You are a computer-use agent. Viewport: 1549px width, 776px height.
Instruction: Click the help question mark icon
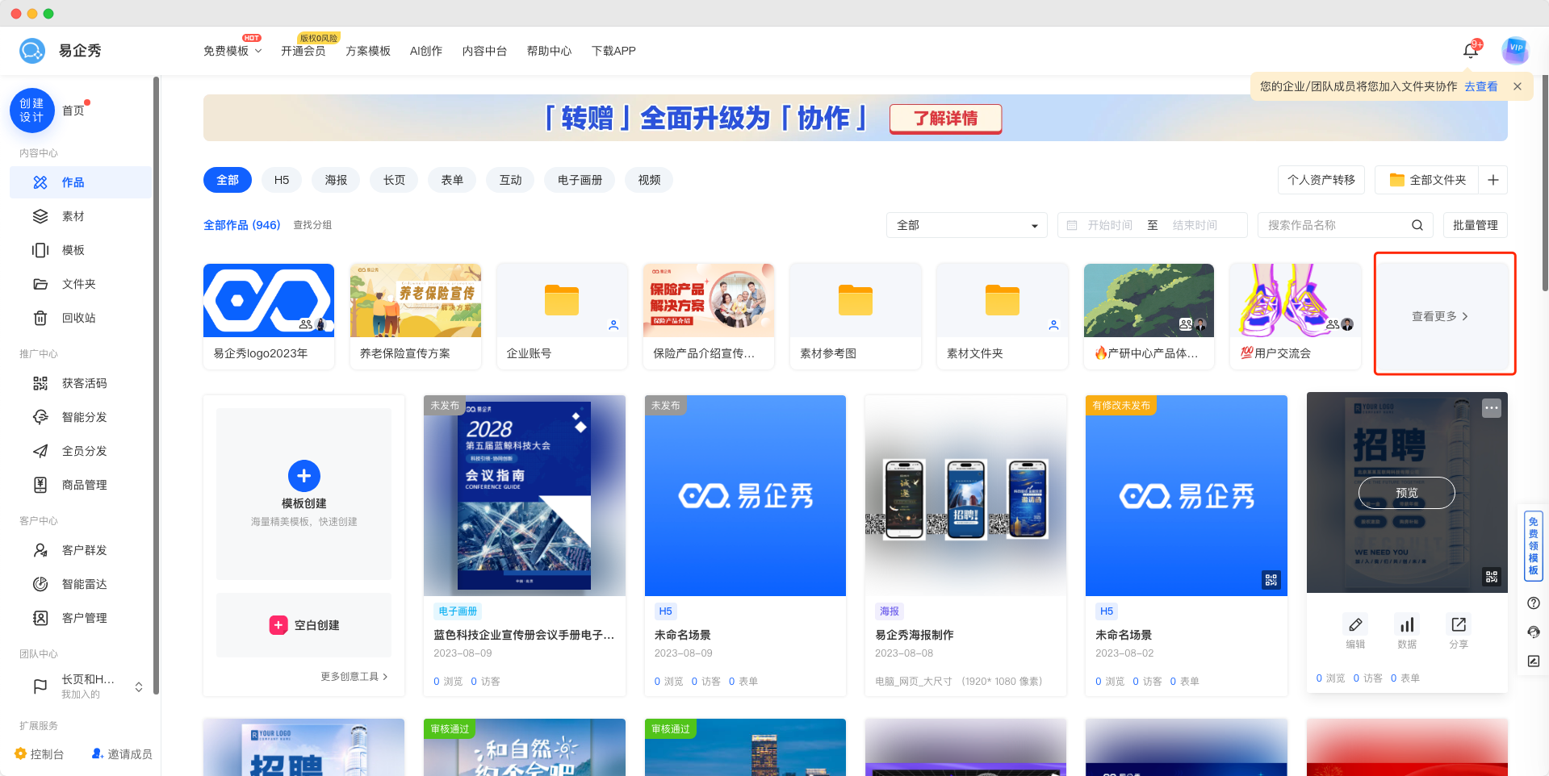tap(1534, 603)
